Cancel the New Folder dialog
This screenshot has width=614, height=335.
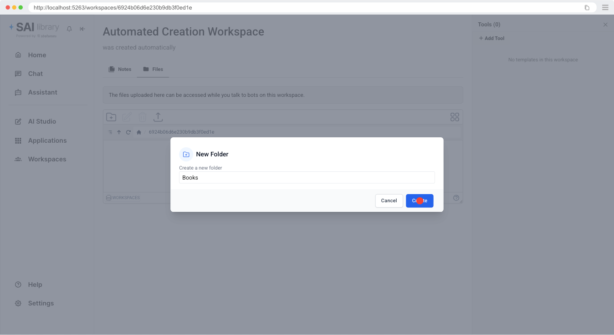click(389, 200)
